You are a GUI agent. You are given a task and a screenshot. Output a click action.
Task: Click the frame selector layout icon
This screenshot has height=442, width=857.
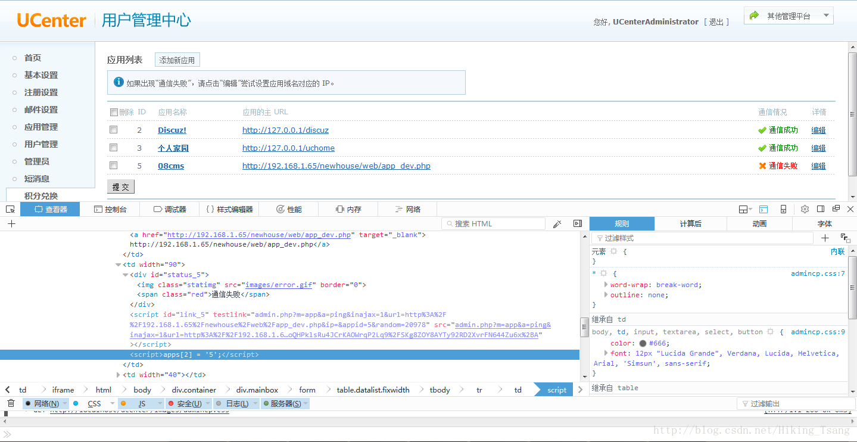click(745, 209)
